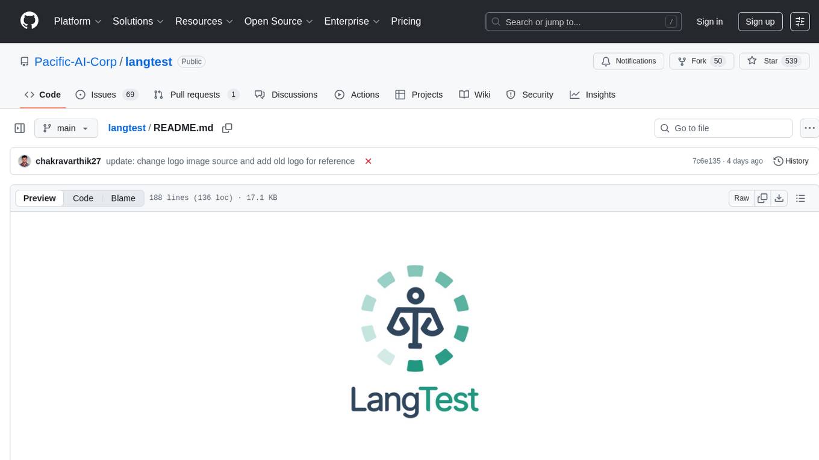Open the commit message link
Image resolution: width=819 pixels, height=460 pixels.
(x=230, y=161)
